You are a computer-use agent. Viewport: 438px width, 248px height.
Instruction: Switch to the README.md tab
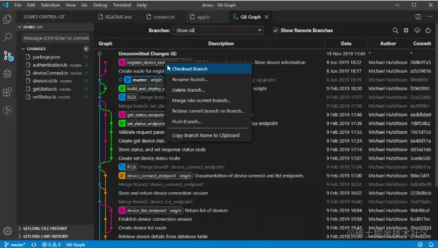click(x=115, y=17)
